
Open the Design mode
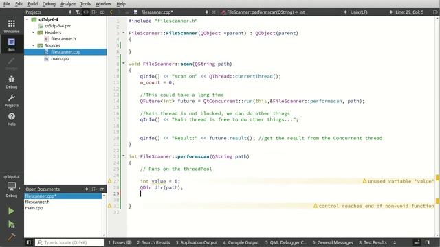[x=12, y=63]
